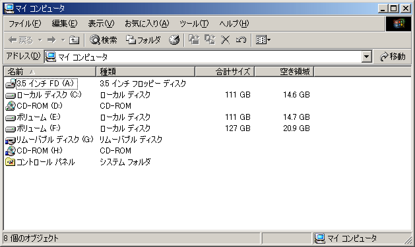Screen dimensions: 415x247
Task: Select the Control Panel (コントロール パネル) icon
Action: 11,161
